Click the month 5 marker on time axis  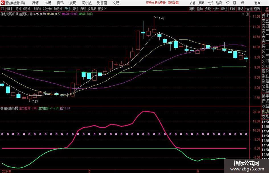[90, 171]
